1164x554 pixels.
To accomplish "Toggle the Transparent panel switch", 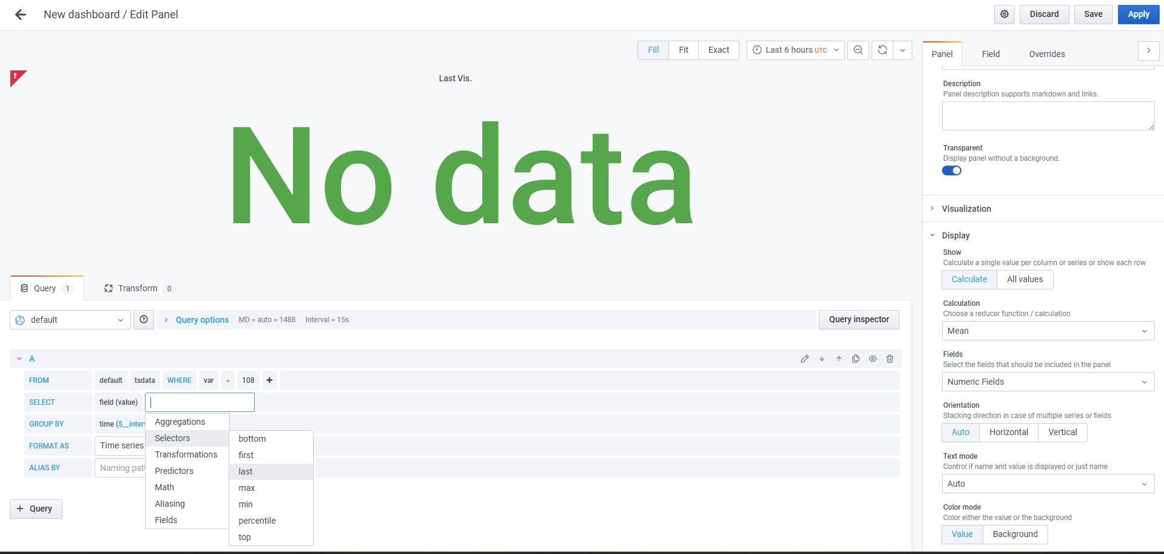I will pyautogui.click(x=952, y=171).
